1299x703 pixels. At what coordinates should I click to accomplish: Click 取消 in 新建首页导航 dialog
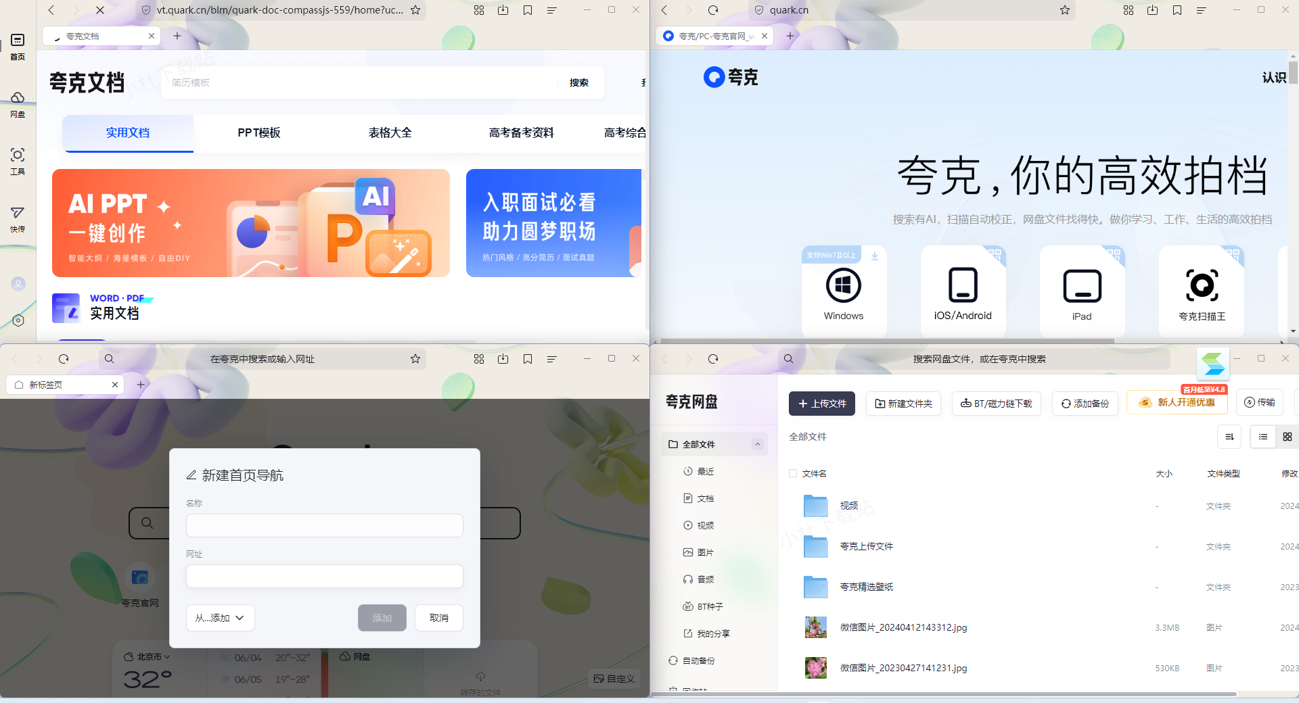pyautogui.click(x=439, y=618)
